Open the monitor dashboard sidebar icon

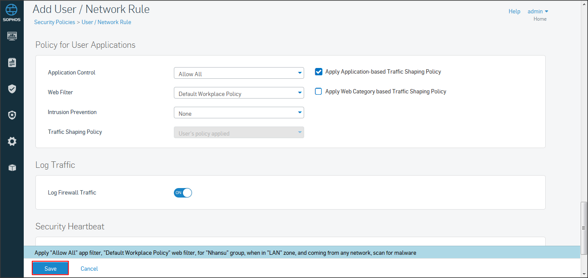pyautogui.click(x=12, y=36)
